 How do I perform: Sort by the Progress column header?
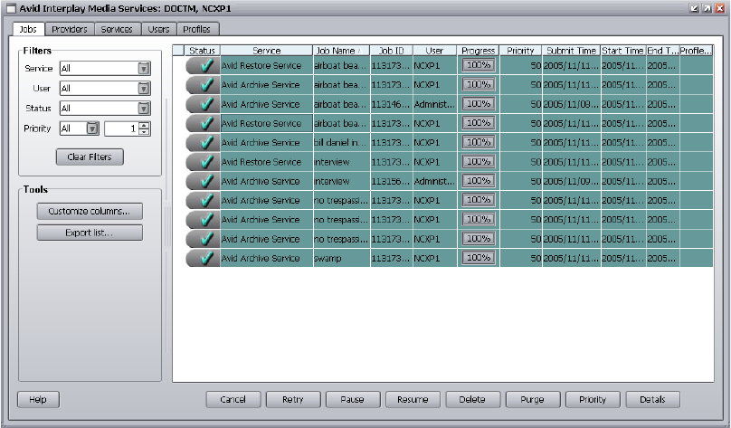[x=479, y=51]
